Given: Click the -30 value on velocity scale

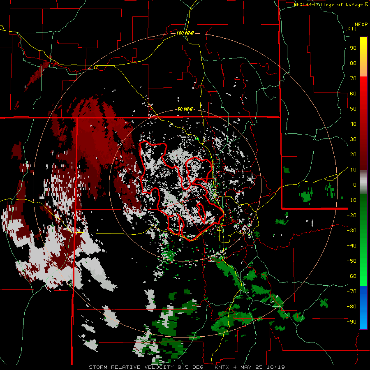Looking at the screenshot, I should click(x=351, y=231).
